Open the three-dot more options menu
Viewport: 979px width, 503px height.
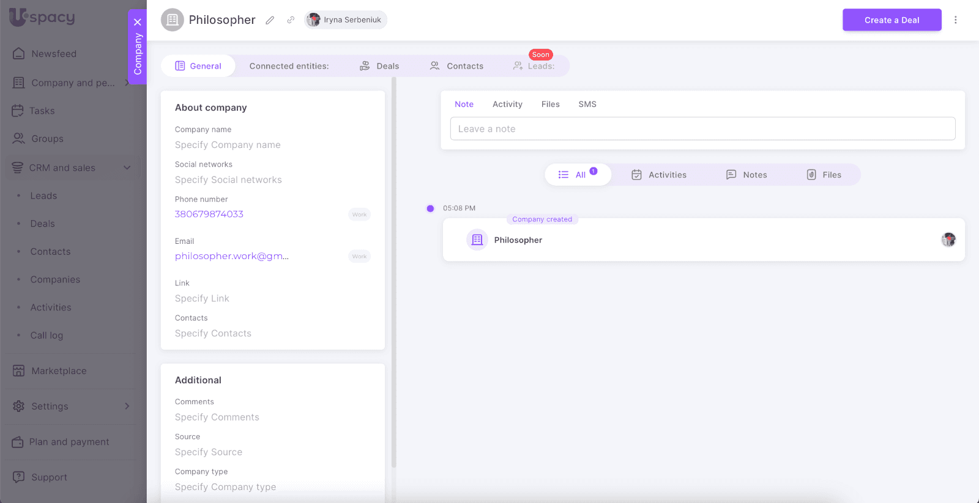[x=955, y=20]
